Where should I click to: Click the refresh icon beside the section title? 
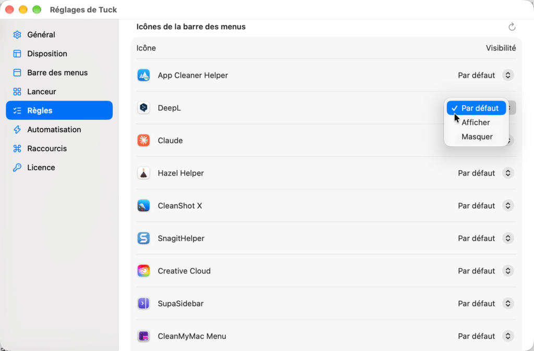[512, 27]
